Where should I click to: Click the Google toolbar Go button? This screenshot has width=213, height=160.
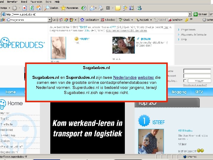click(54, 20)
